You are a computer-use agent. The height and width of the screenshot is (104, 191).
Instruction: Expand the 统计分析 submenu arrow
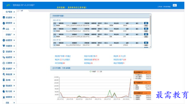pyautogui.click(x=14, y=91)
